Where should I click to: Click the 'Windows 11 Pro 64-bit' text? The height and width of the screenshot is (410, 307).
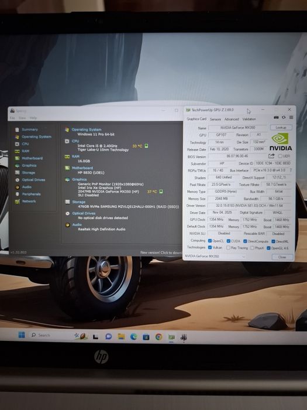click(x=96, y=134)
